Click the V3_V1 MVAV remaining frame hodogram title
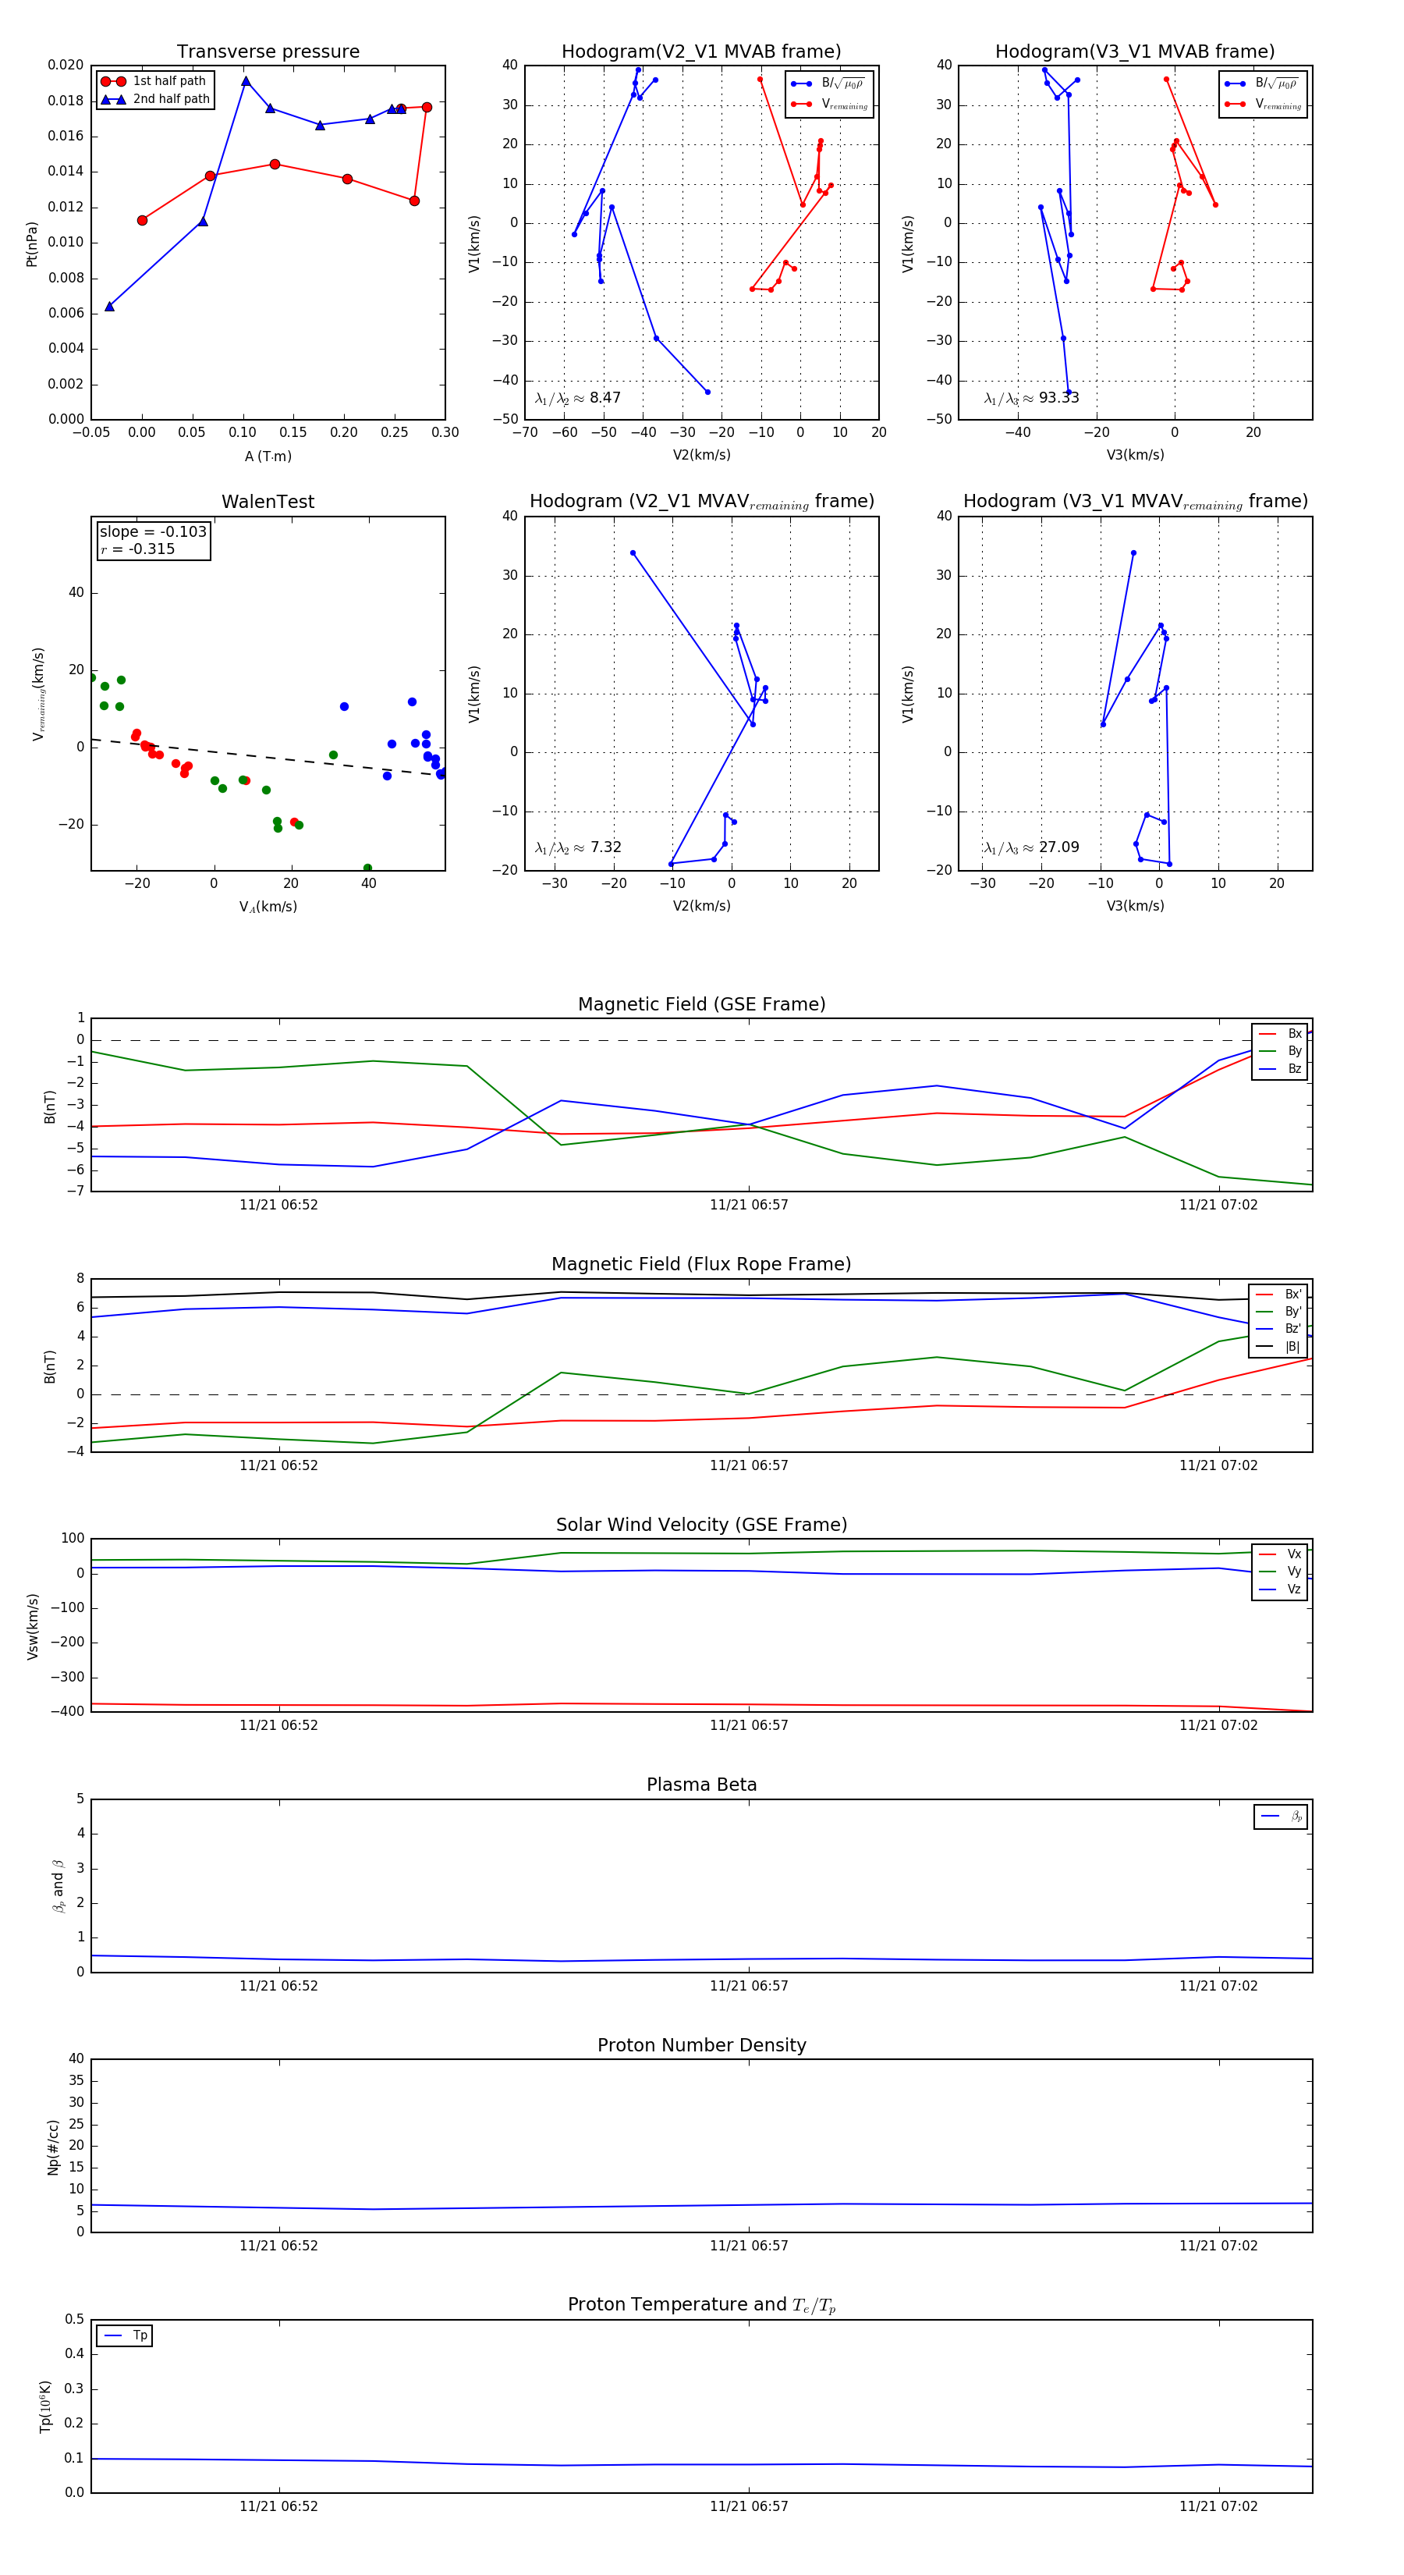The width and height of the screenshot is (1404, 2575). pyautogui.click(x=1135, y=502)
